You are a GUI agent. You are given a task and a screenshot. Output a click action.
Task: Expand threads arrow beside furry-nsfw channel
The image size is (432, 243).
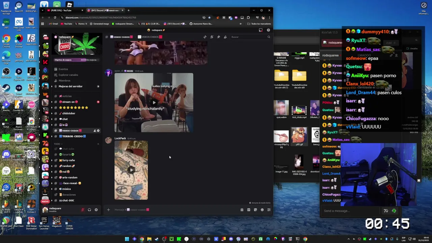(x=52, y=160)
